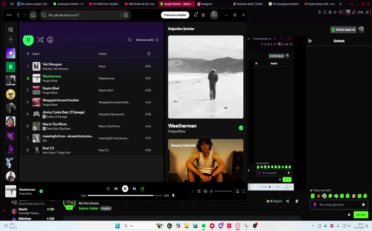Open the Eklenme tarihi sort dropdown
The height and width of the screenshot is (231, 372).
point(147,40)
